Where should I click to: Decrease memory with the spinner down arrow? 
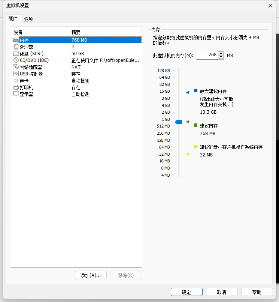pyautogui.click(x=221, y=57)
